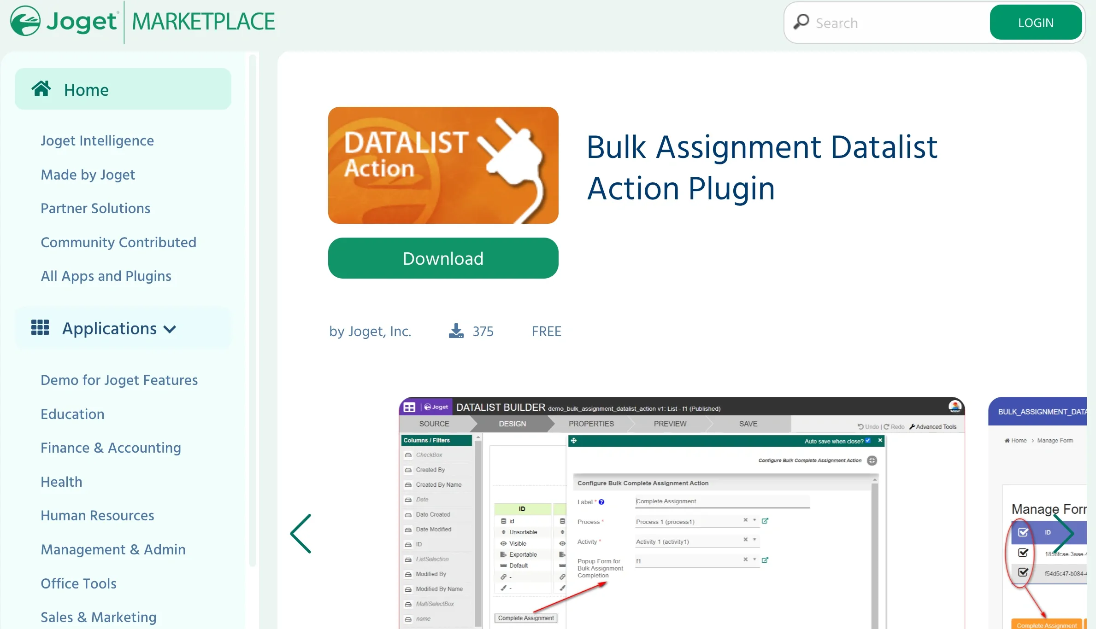
Task: Open the Community Contributed link
Action: coord(118,242)
